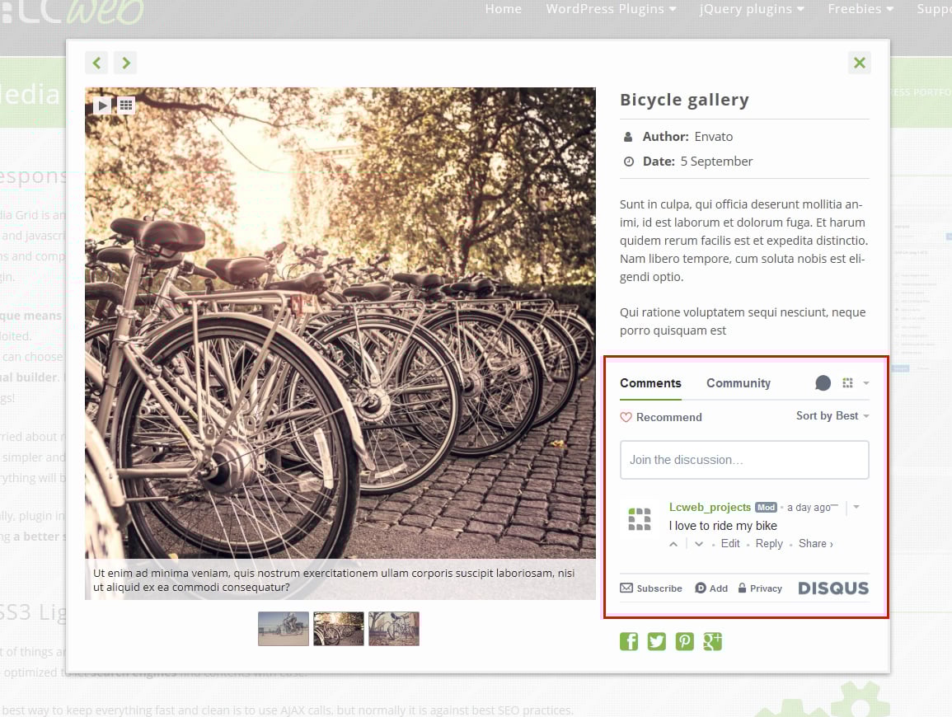Go to previous lightbox item arrow

[96, 63]
